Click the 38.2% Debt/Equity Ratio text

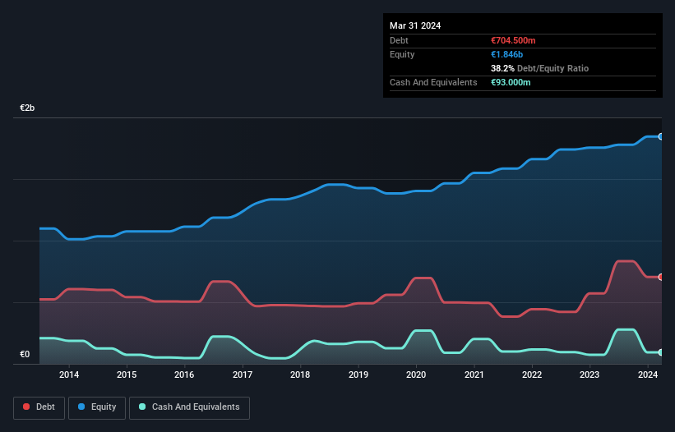click(x=539, y=68)
